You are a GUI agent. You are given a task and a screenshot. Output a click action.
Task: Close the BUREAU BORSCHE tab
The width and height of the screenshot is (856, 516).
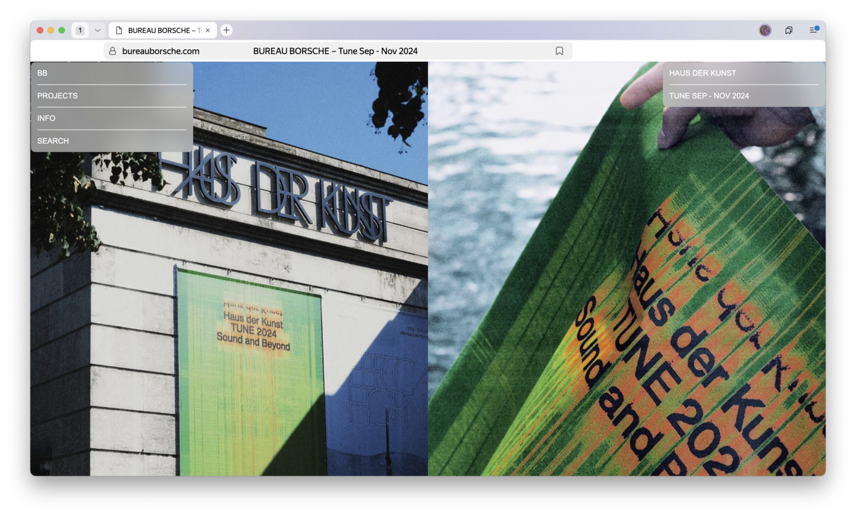click(x=208, y=30)
